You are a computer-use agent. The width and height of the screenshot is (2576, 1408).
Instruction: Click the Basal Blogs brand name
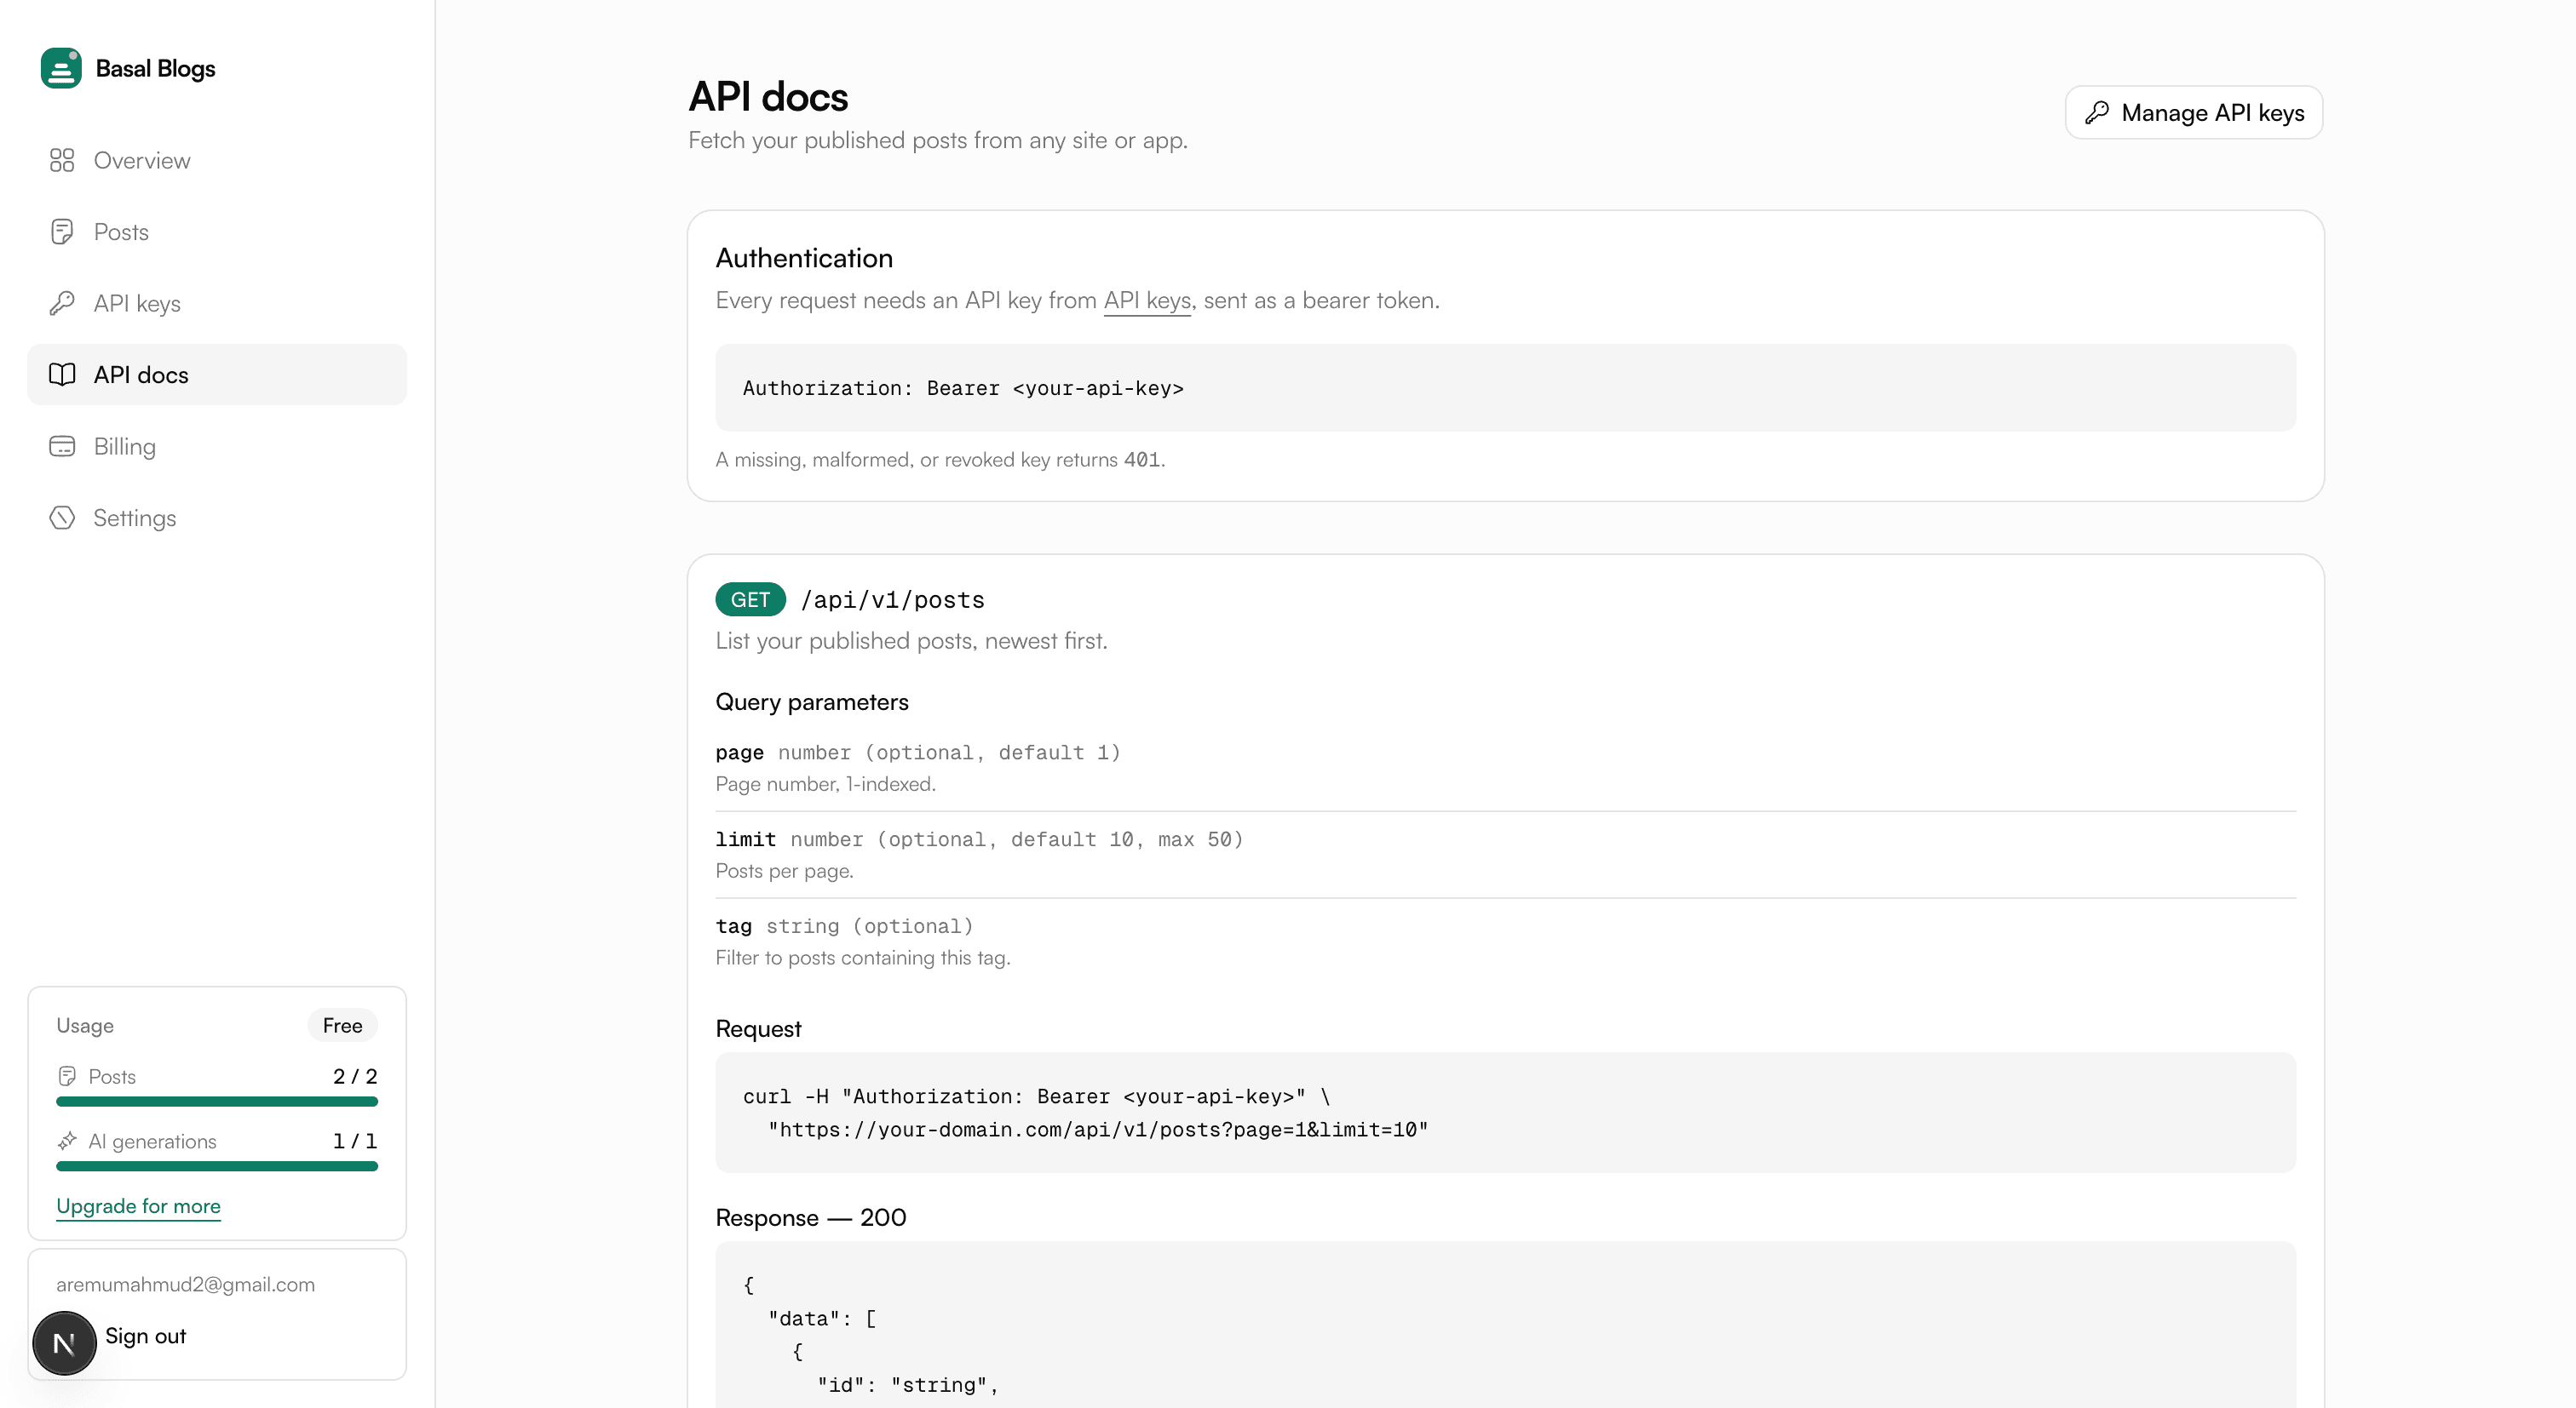[155, 68]
